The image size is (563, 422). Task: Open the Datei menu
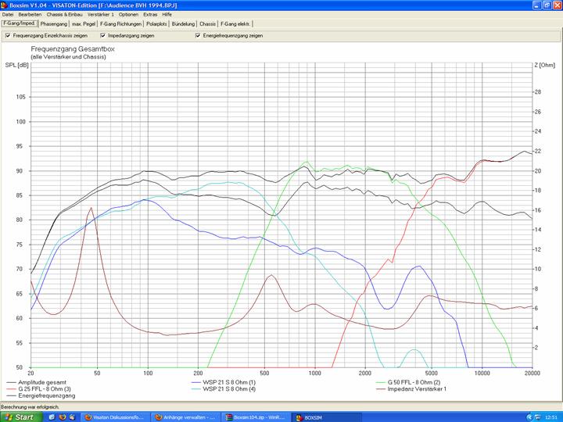(8, 14)
